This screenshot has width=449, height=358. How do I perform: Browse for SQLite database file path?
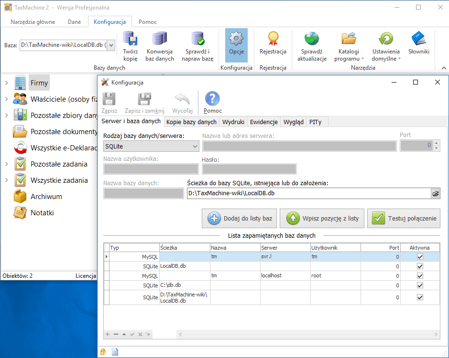[435, 193]
